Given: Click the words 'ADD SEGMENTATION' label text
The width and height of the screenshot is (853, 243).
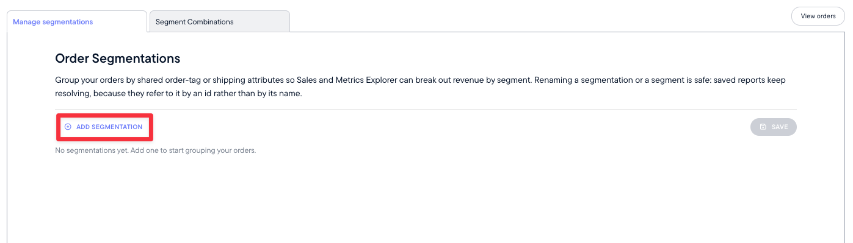Looking at the screenshot, I should pyautogui.click(x=109, y=127).
